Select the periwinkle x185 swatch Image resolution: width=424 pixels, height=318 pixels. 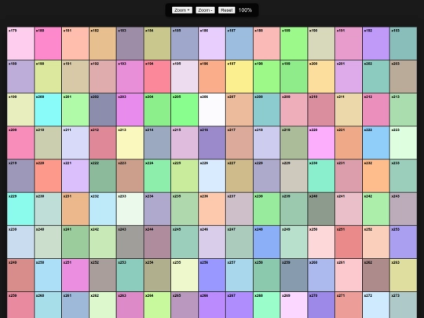185,43
